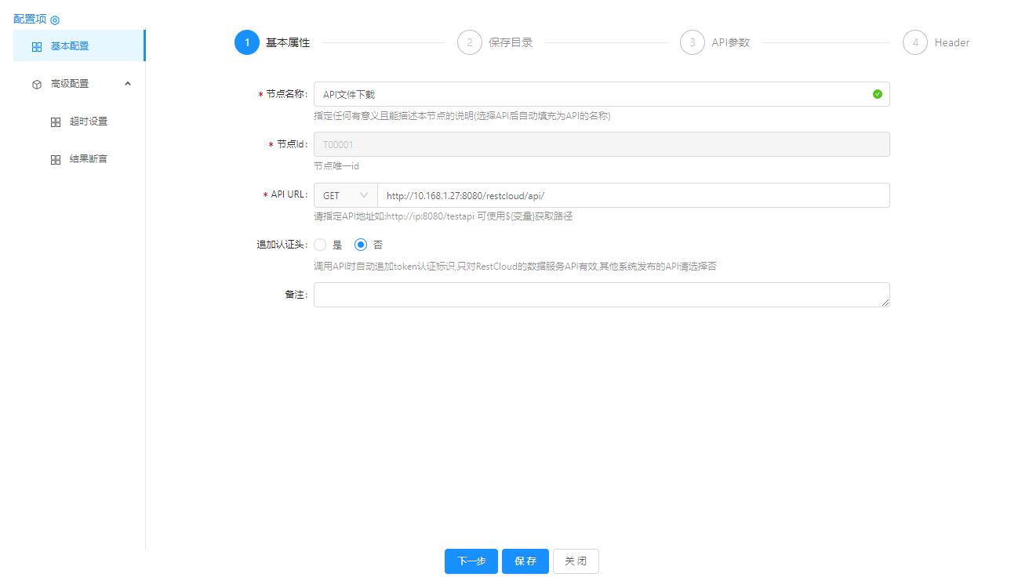The height and width of the screenshot is (588, 1018).
Task: Click into the 备注 text area
Action: click(601, 295)
